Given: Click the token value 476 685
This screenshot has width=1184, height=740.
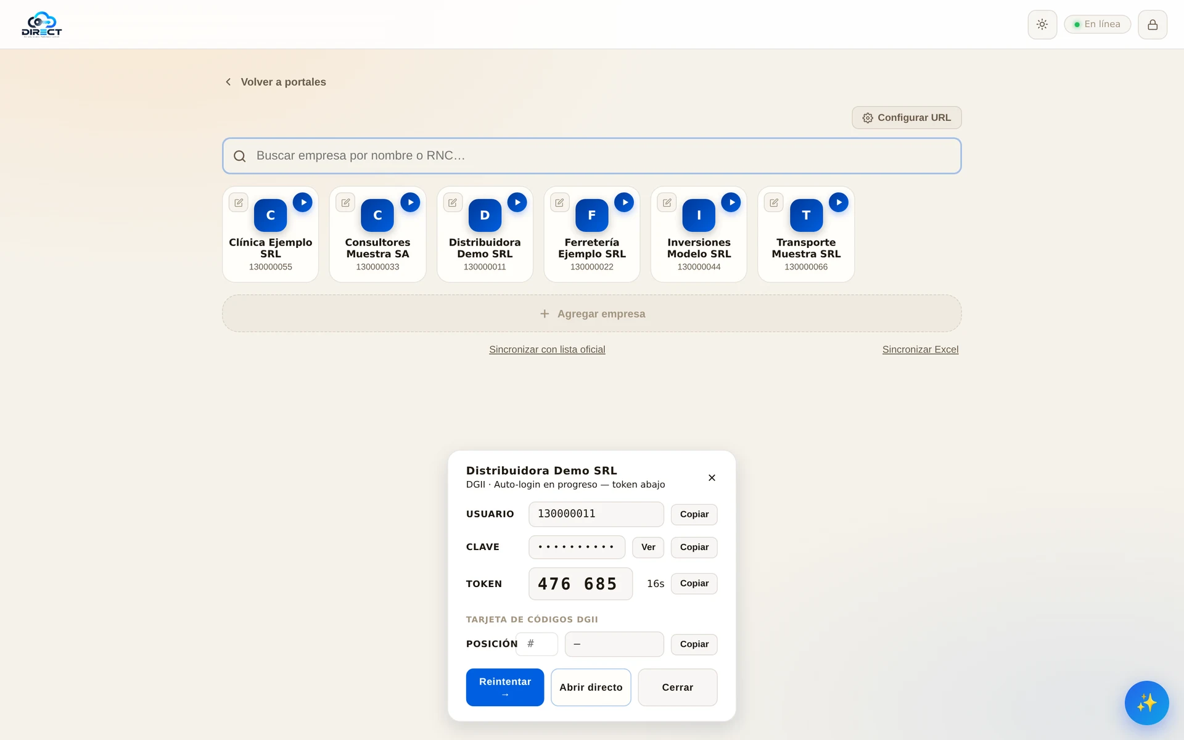Looking at the screenshot, I should click(x=580, y=584).
